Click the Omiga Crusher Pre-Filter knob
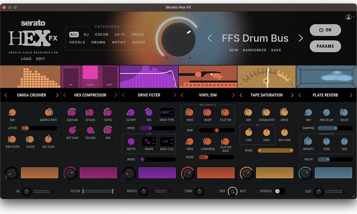Screen dimensions: 357x214 click(12, 139)
